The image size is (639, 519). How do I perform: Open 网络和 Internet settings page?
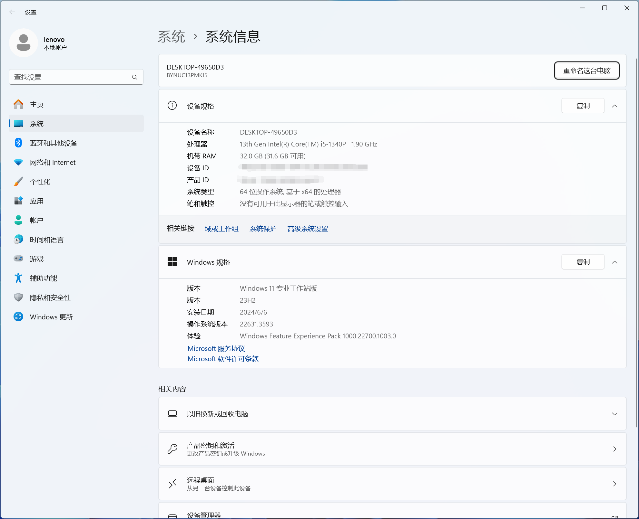point(53,162)
